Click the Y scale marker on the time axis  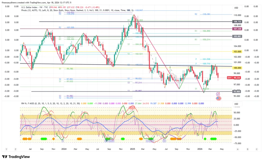[6, 149]
